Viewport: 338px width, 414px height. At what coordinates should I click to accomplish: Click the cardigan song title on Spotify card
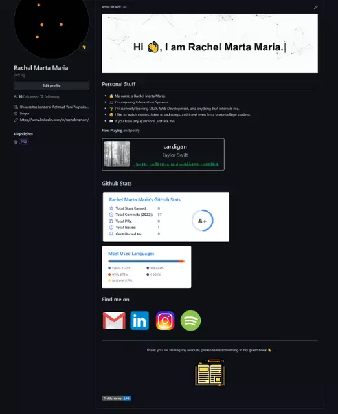175,147
